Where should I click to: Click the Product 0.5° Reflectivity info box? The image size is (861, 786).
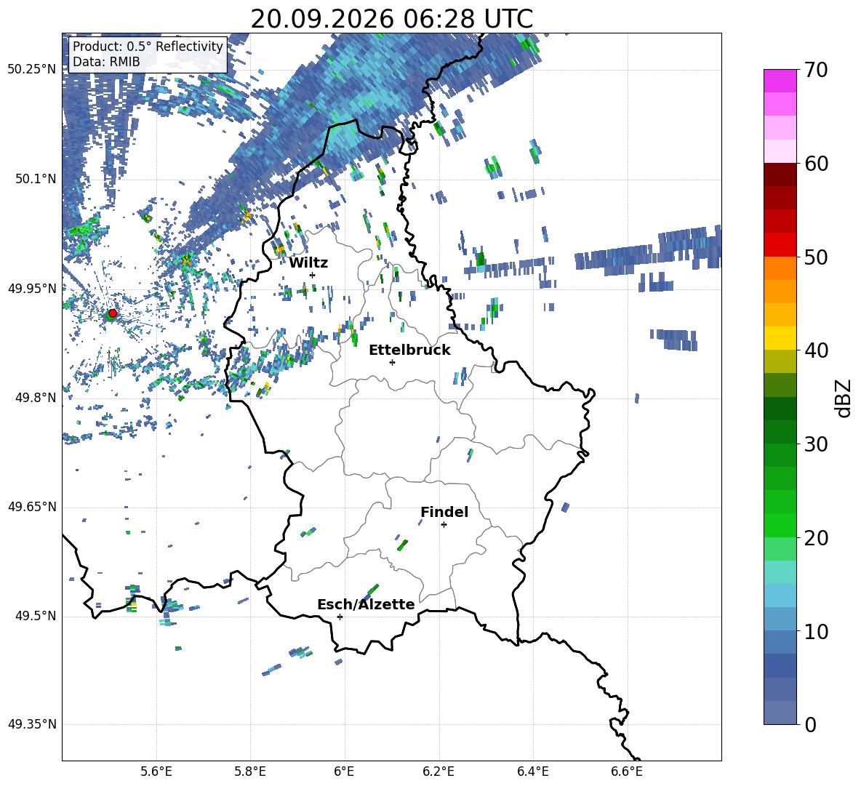pyautogui.click(x=148, y=54)
